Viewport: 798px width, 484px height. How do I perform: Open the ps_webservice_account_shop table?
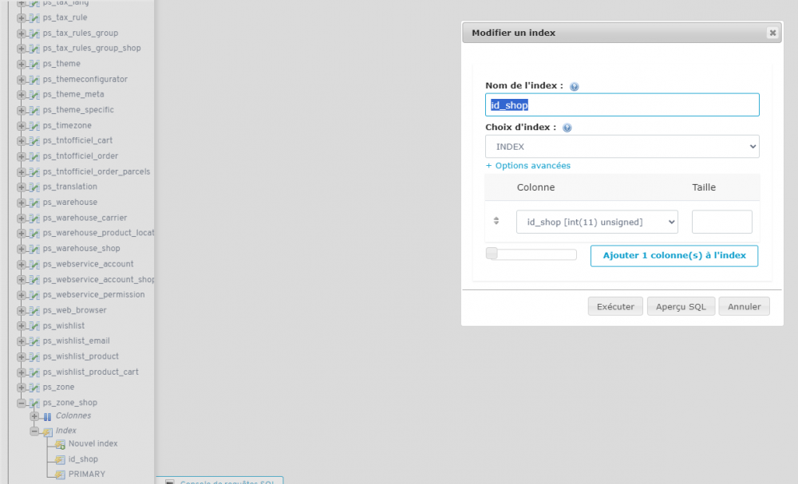98,280
